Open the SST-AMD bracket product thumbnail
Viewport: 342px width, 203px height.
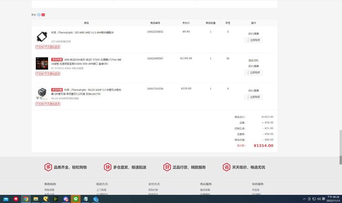pos(42,36)
